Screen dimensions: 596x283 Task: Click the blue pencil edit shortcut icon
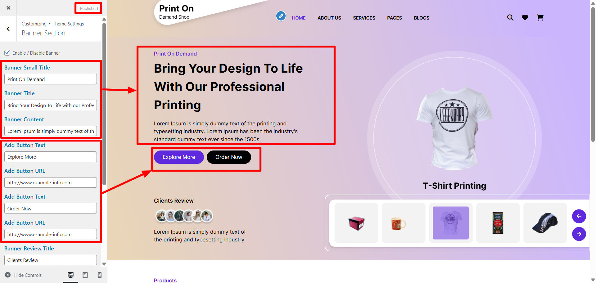(x=281, y=16)
